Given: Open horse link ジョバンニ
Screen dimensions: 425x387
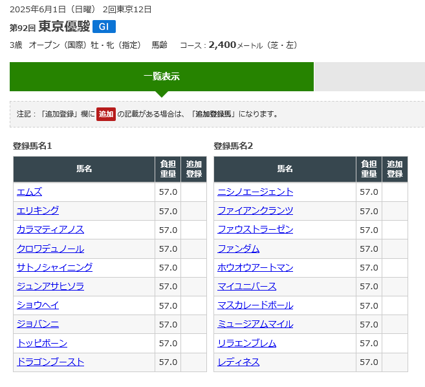Looking at the screenshot, I should pyautogui.click(x=38, y=324).
